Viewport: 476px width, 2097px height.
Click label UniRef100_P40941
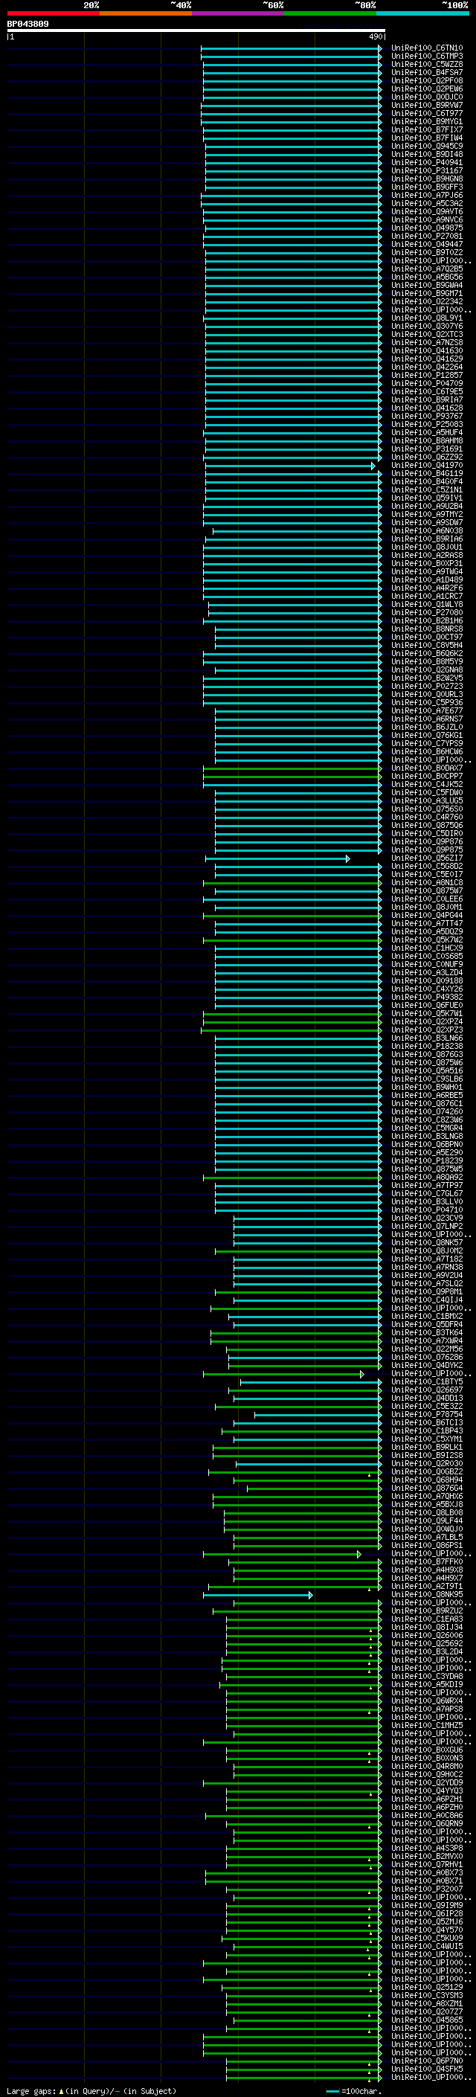(x=427, y=162)
